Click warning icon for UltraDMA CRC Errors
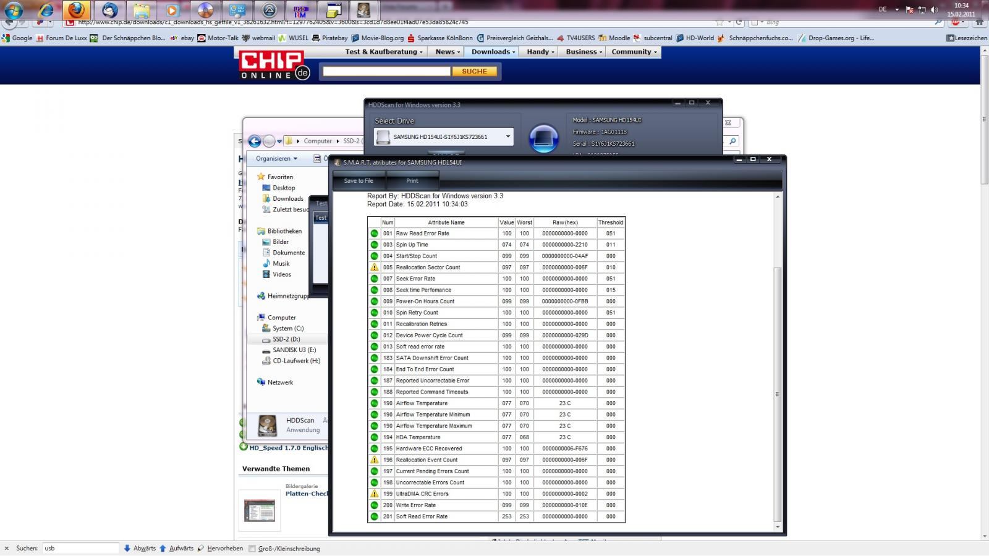 pos(374,494)
